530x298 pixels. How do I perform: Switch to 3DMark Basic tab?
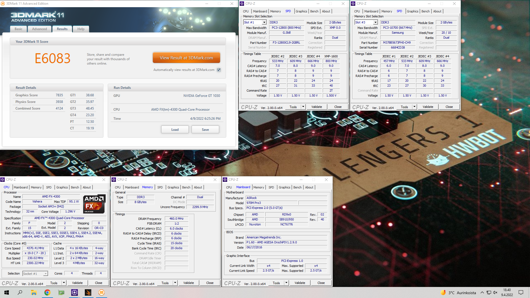point(18,29)
